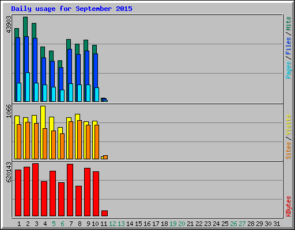This screenshot has height=230, width=295.
Task: Click day 2 on the x-axis
Action: pyautogui.click(x=28, y=224)
